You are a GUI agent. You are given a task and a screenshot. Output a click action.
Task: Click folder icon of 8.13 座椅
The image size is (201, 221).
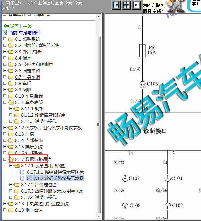tap(11, 134)
